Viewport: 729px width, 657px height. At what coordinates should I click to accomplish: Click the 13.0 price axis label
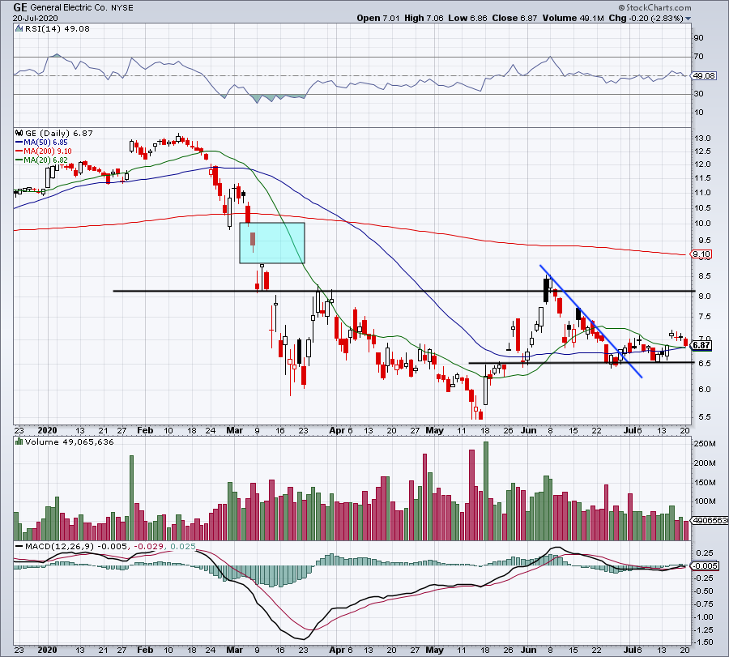(702, 138)
